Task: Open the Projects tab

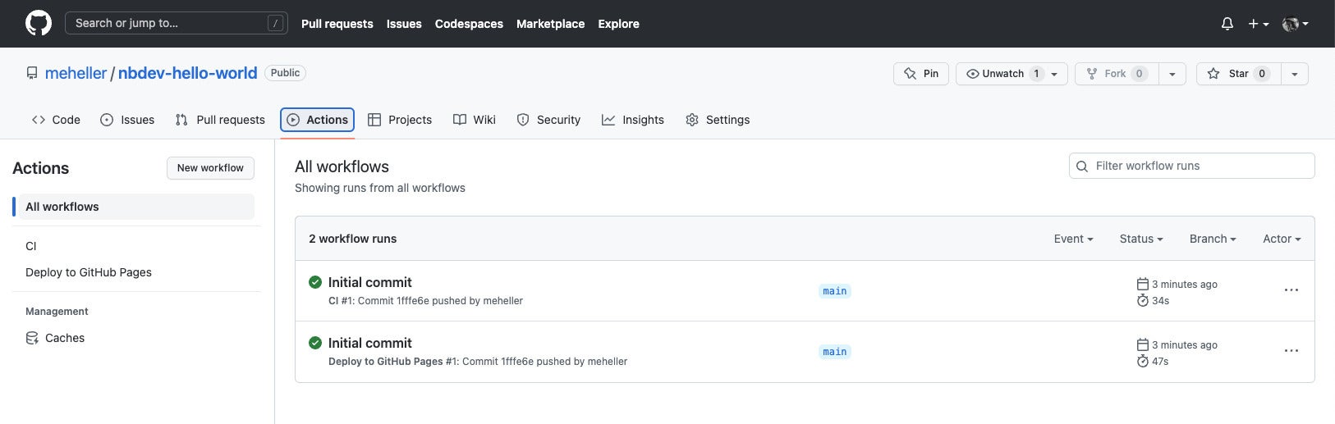Action: click(400, 120)
